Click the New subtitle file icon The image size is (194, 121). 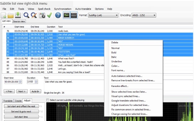pyautogui.click(x=3, y=15)
